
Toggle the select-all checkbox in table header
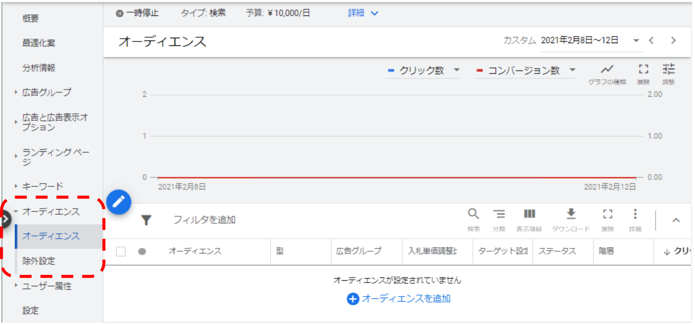click(121, 251)
